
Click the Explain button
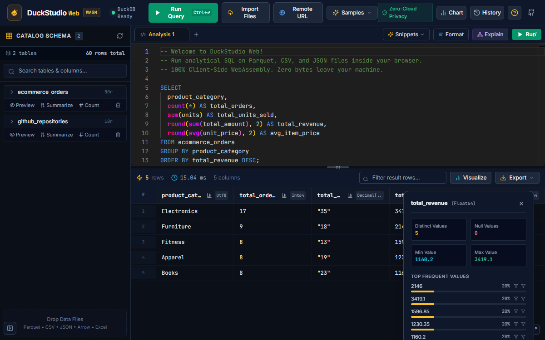(x=490, y=34)
